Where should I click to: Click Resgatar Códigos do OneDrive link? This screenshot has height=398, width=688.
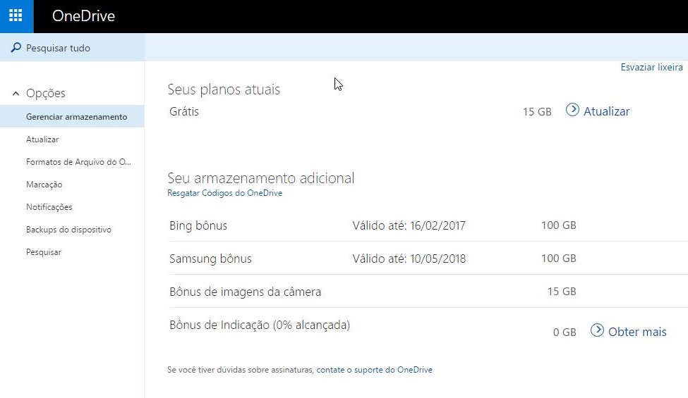point(224,193)
